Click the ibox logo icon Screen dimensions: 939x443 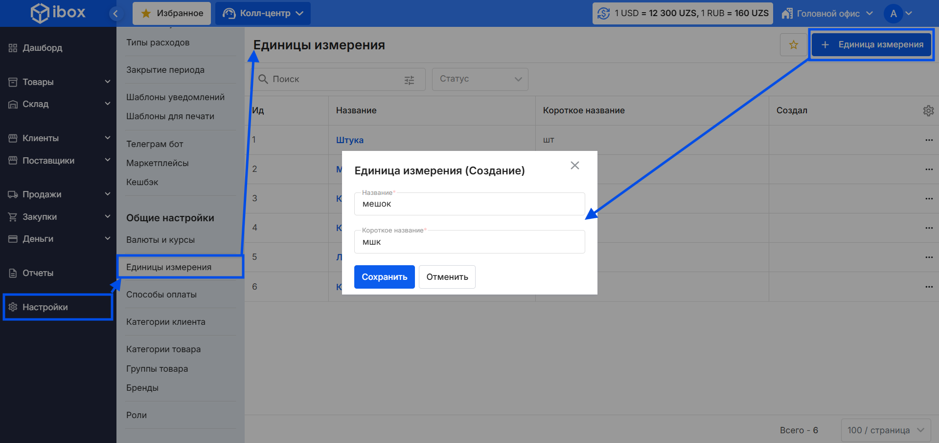click(40, 13)
